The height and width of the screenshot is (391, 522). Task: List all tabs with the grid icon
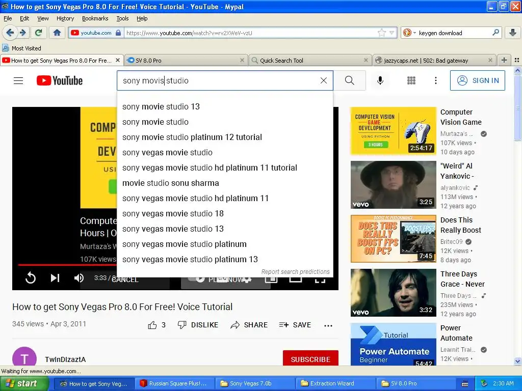pyautogui.click(x=517, y=60)
